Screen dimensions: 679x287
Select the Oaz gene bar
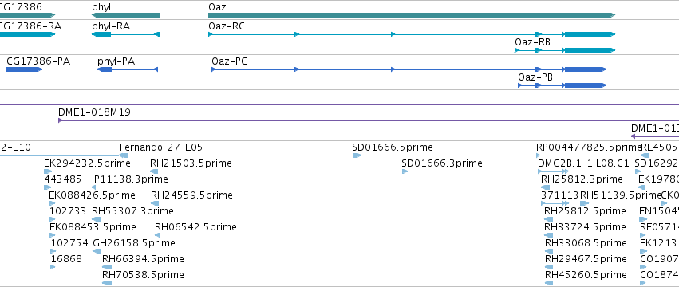click(412, 15)
